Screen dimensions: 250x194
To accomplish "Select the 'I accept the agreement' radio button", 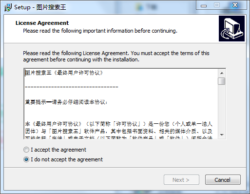I will (x=26, y=150).
